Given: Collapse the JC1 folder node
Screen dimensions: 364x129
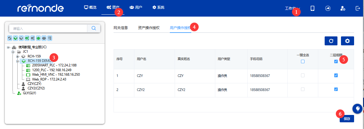Looking at the screenshot, I should (13, 52).
